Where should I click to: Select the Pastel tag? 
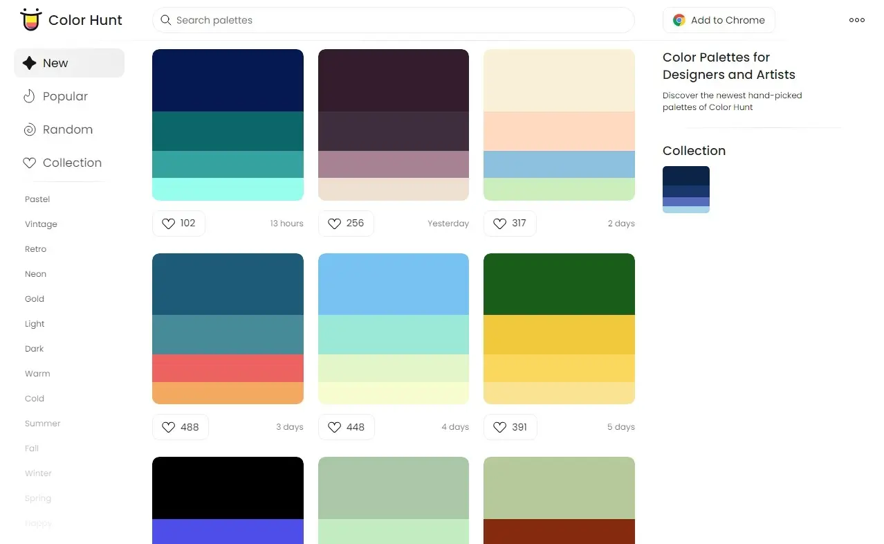tap(37, 199)
